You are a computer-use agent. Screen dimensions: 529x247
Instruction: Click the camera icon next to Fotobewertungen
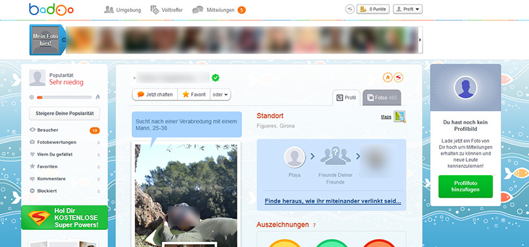(x=32, y=142)
